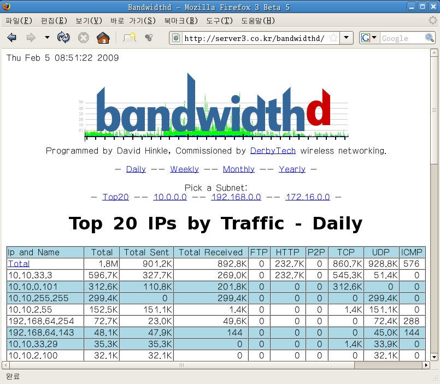
Task: Click the Back navigation arrow
Action: pyautogui.click(x=12, y=38)
